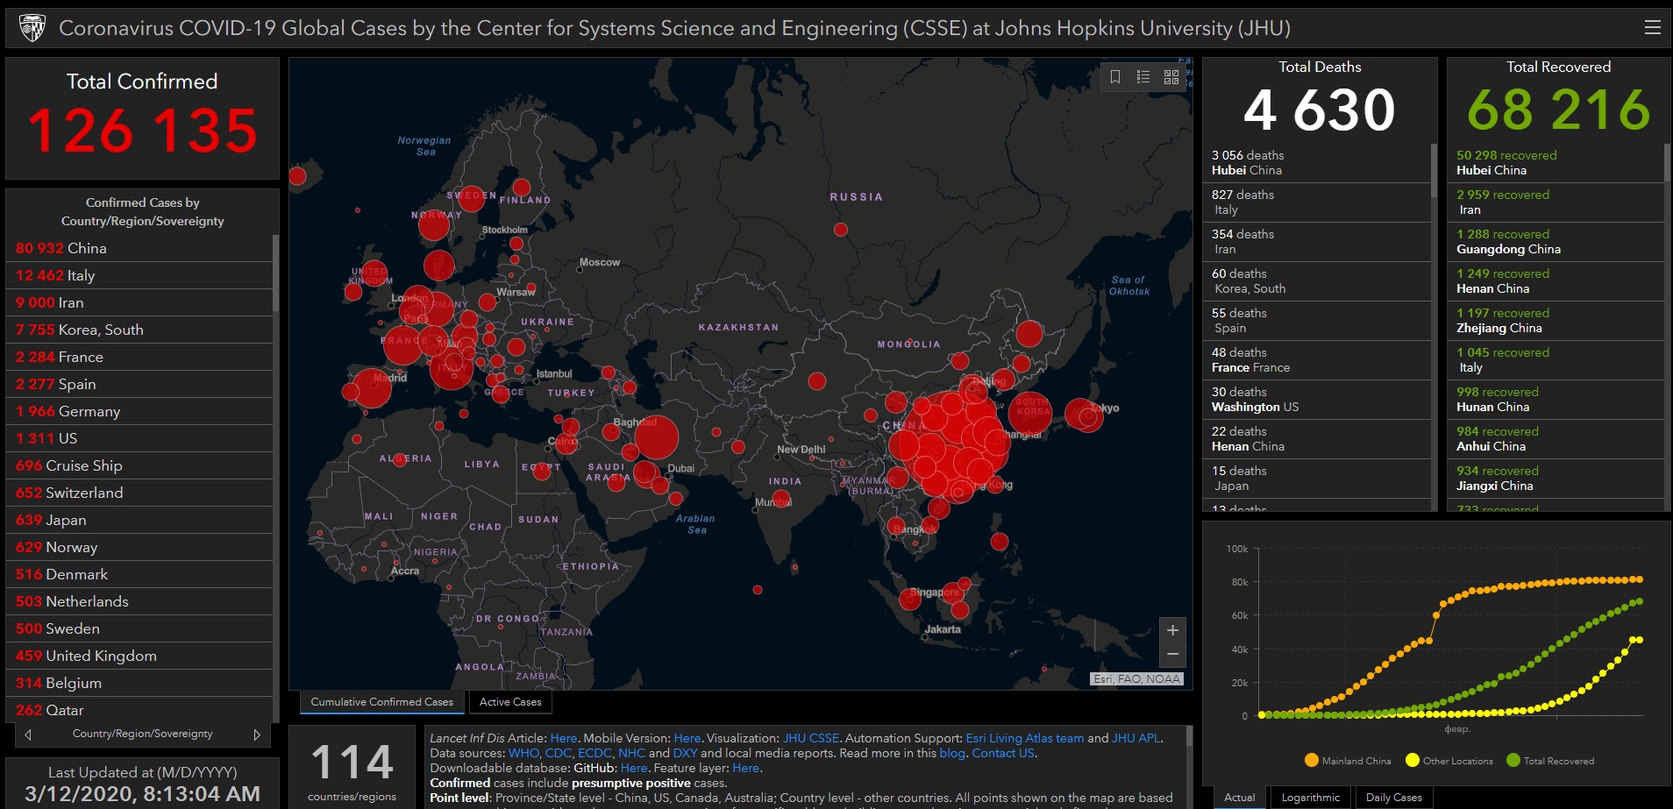
Task: Select the Cumulative Confirmed Cases tab
Action: coord(381,702)
